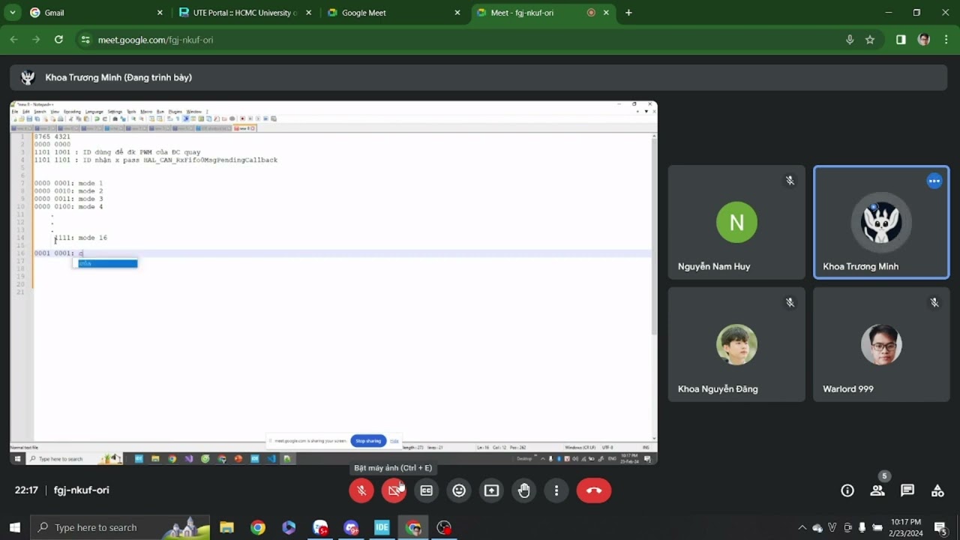Open the Chrome three-dot menu
The height and width of the screenshot is (540, 960).
point(946,40)
